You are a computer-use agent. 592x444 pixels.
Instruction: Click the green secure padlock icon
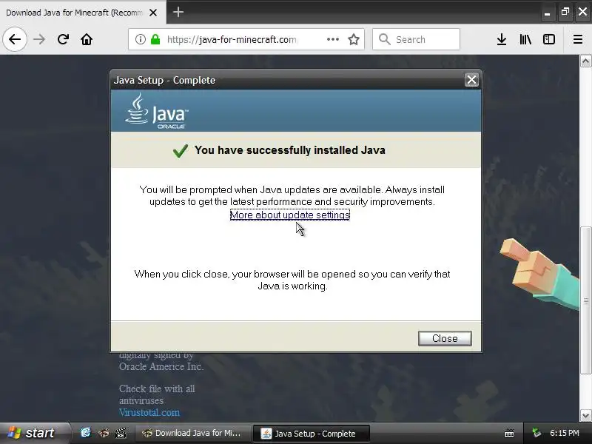(x=155, y=39)
